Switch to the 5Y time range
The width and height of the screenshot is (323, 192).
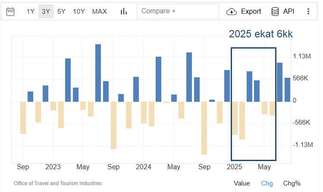[61, 12]
